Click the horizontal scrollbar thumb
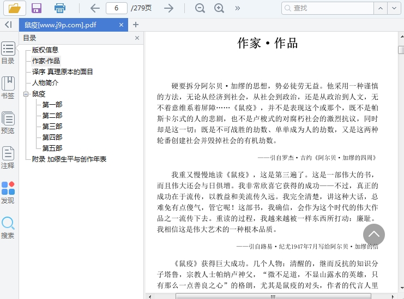Image resolution: width=404 pixels, height=299 pixels. click(x=273, y=296)
